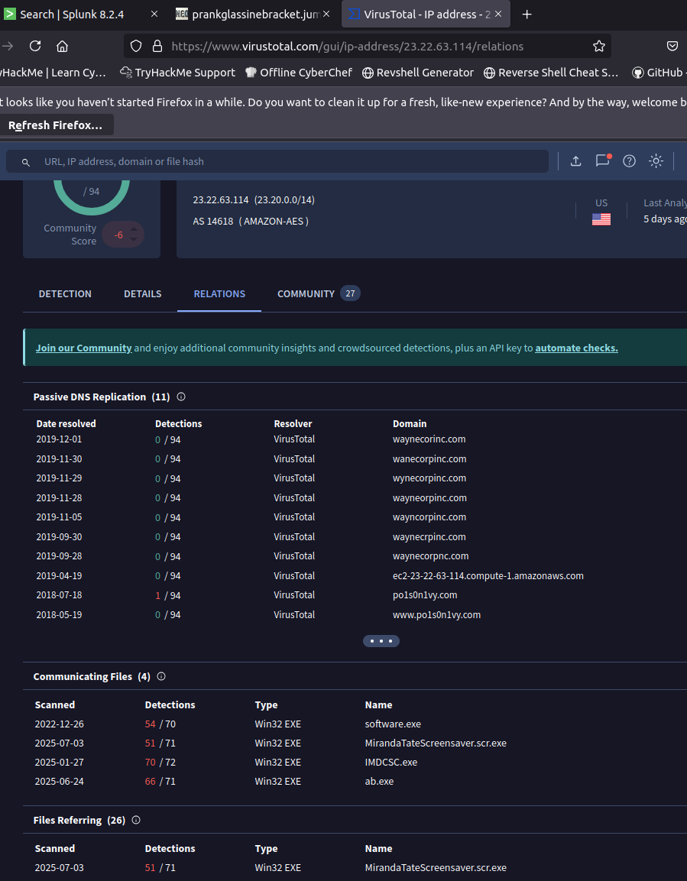This screenshot has height=881, width=687.
Task: Open the Save to Pocket icon
Action: pos(672,46)
